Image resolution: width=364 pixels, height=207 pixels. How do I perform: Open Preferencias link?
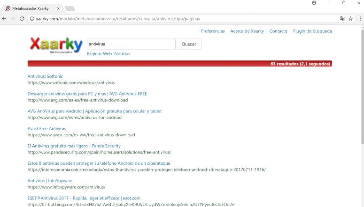point(213,31)
